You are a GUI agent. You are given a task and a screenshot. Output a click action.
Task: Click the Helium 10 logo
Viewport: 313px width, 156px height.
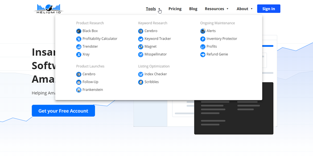click(x=49, y=9)
